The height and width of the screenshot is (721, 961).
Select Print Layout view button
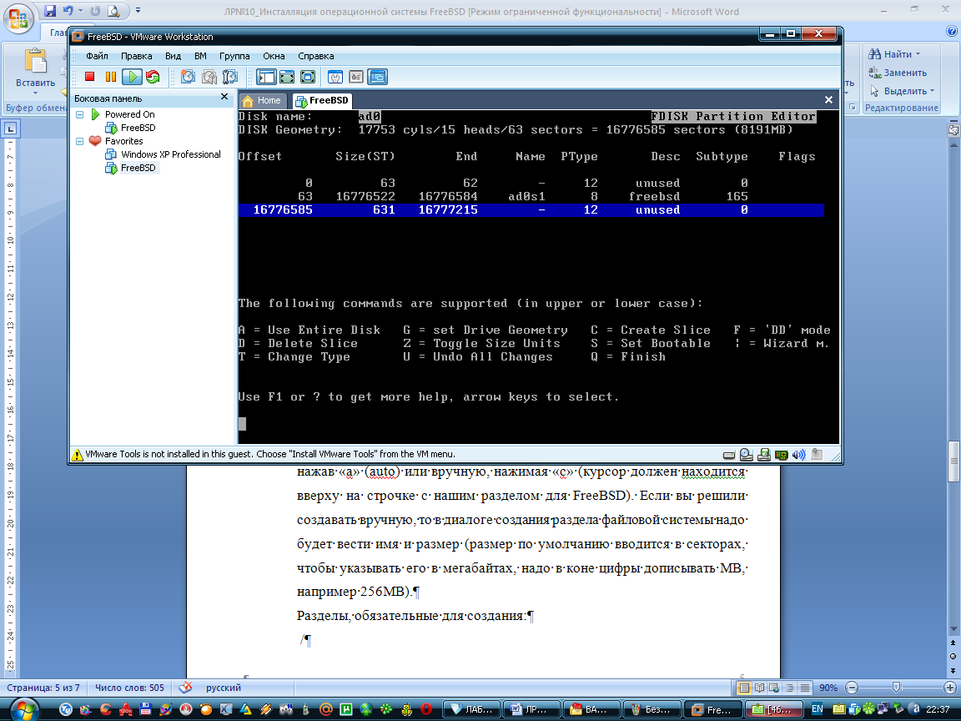point(744,688)
